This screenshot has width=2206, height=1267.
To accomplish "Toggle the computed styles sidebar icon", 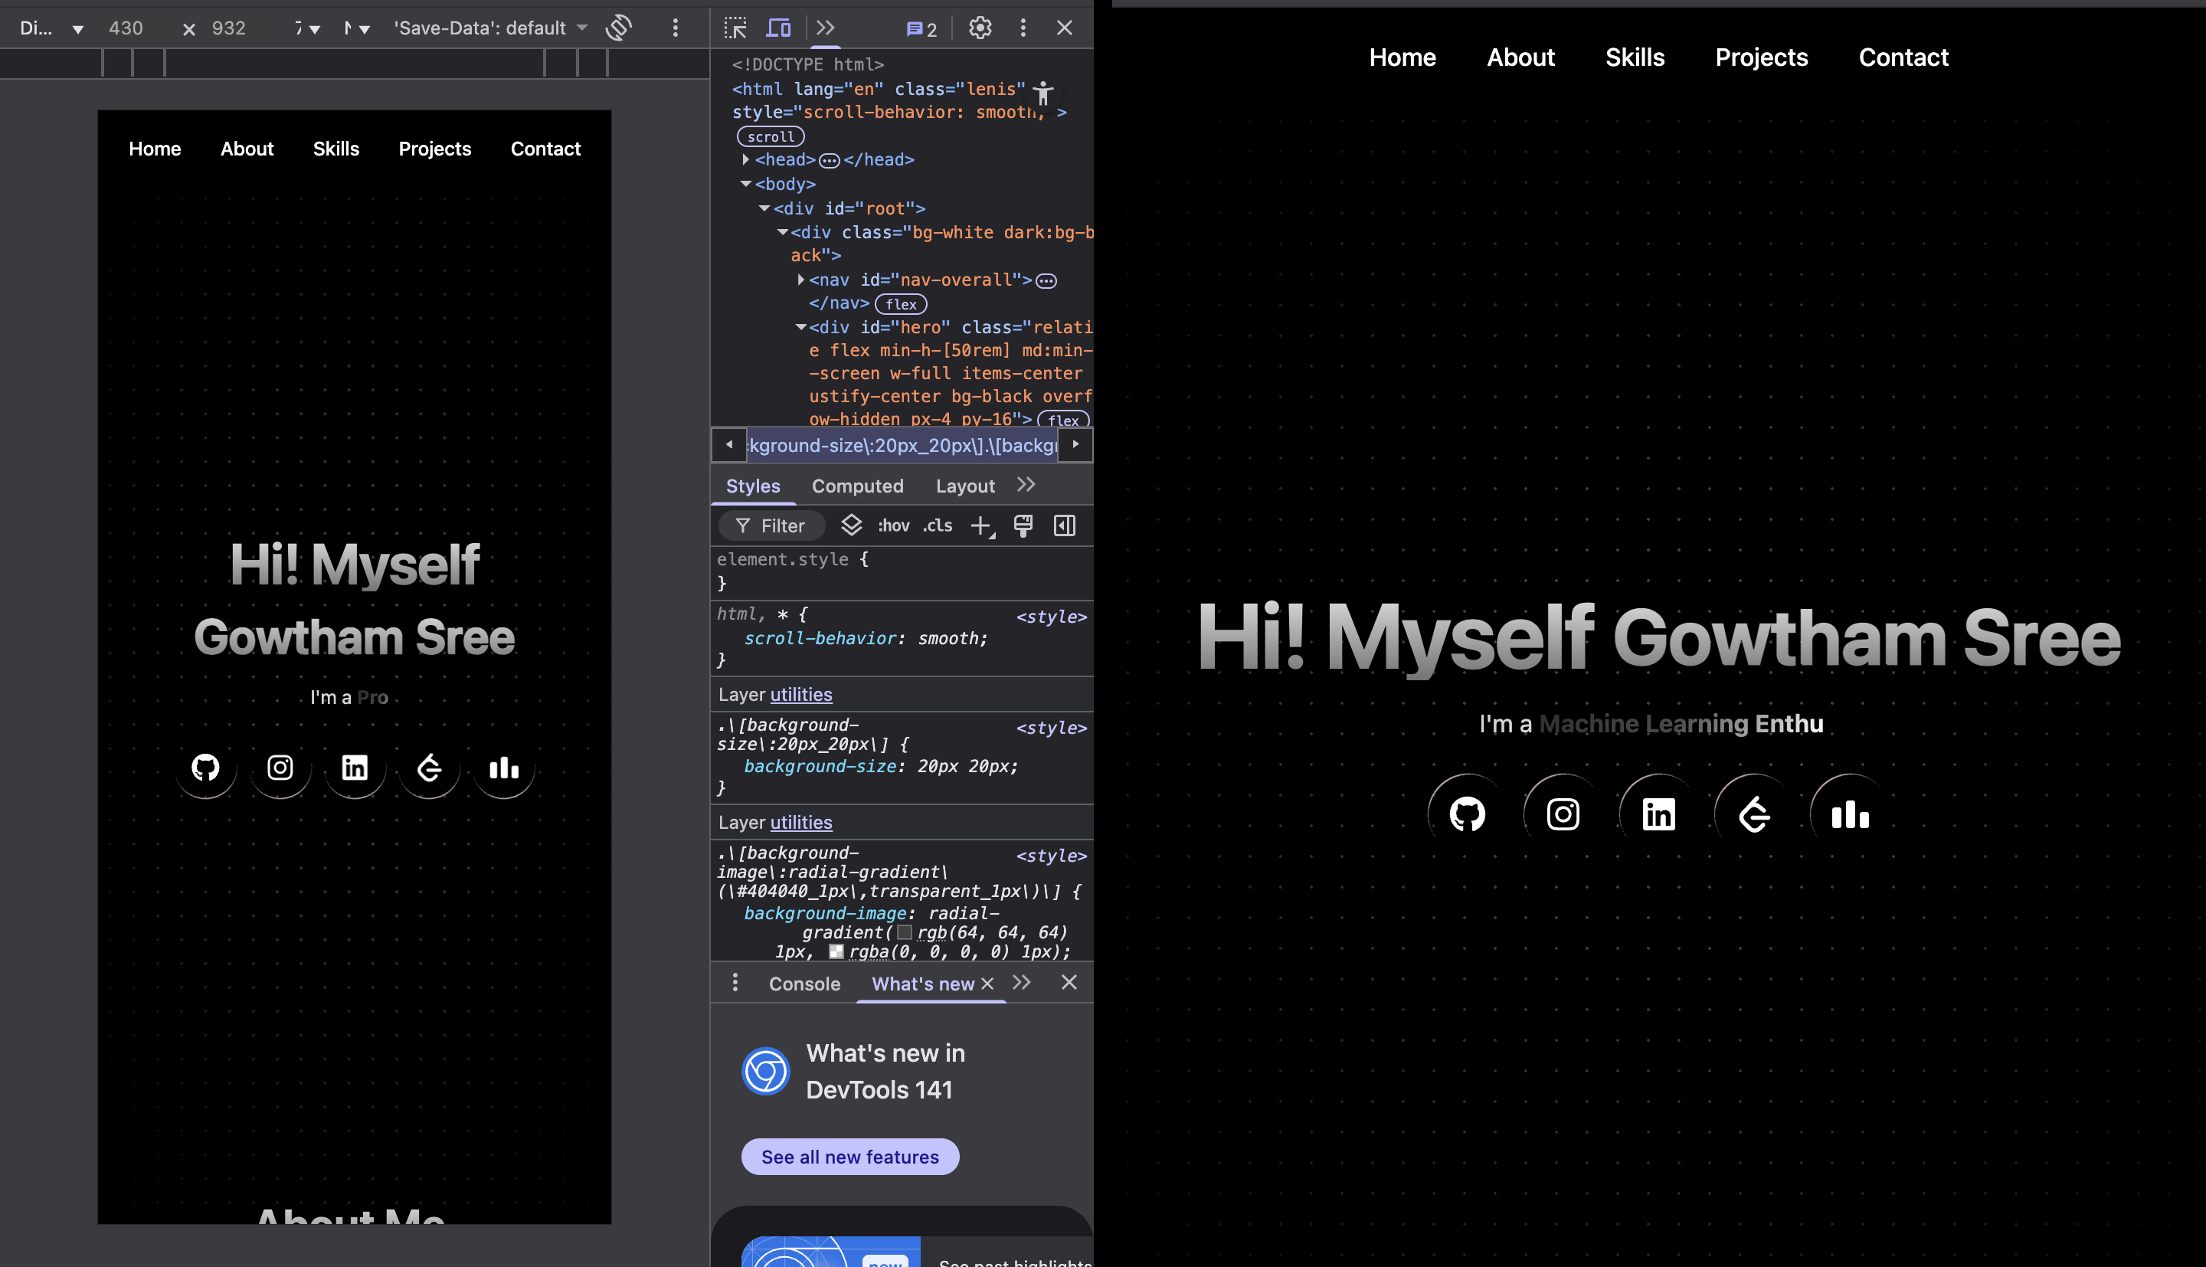I will pyautogui.click(x=1065, y=525).
